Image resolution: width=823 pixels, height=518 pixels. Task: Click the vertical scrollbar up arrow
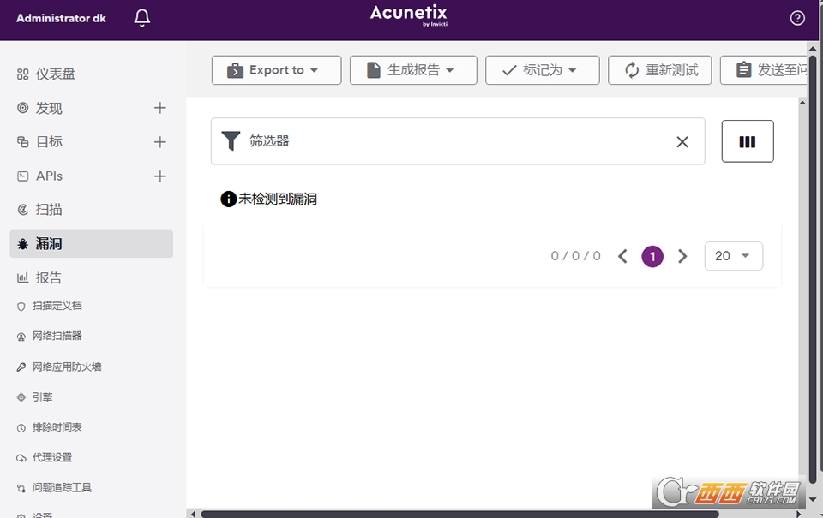(813, 48)
